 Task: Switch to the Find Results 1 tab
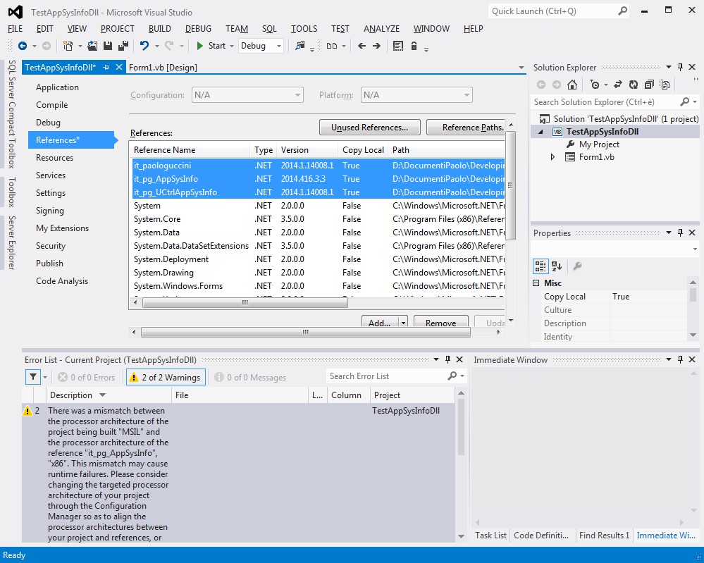(605, 535)
